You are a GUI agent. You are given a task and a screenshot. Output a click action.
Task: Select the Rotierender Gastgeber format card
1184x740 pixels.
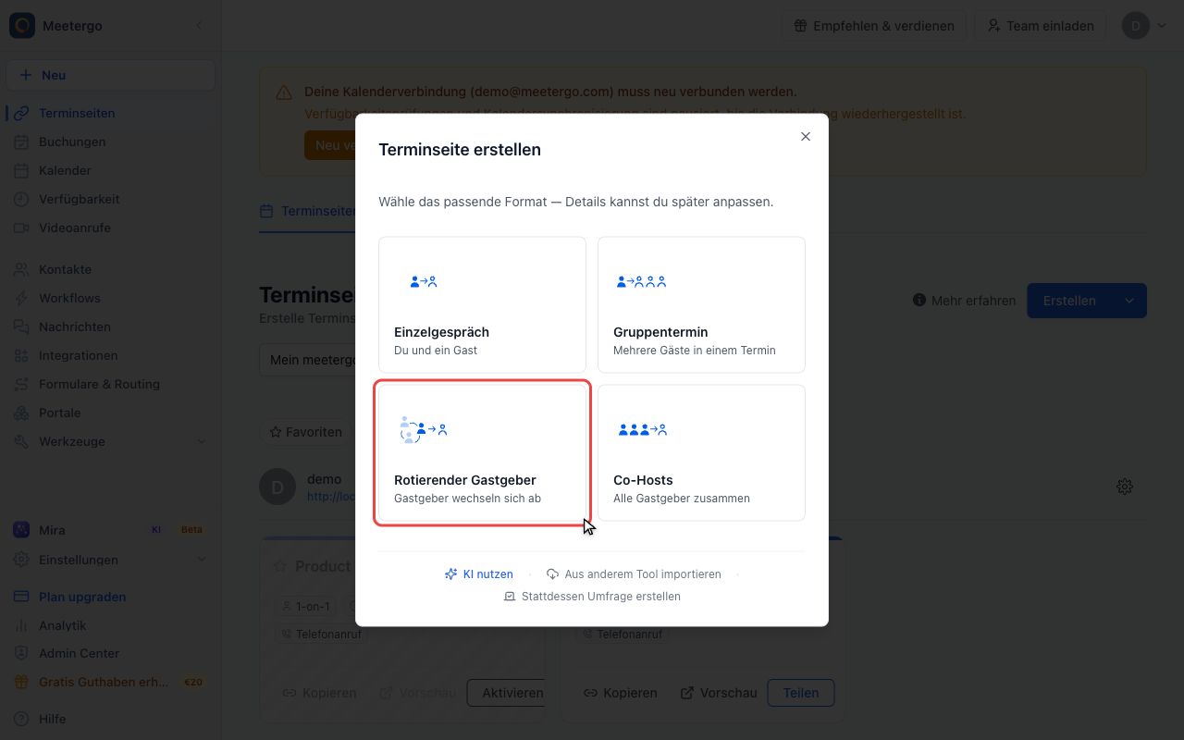482,452
